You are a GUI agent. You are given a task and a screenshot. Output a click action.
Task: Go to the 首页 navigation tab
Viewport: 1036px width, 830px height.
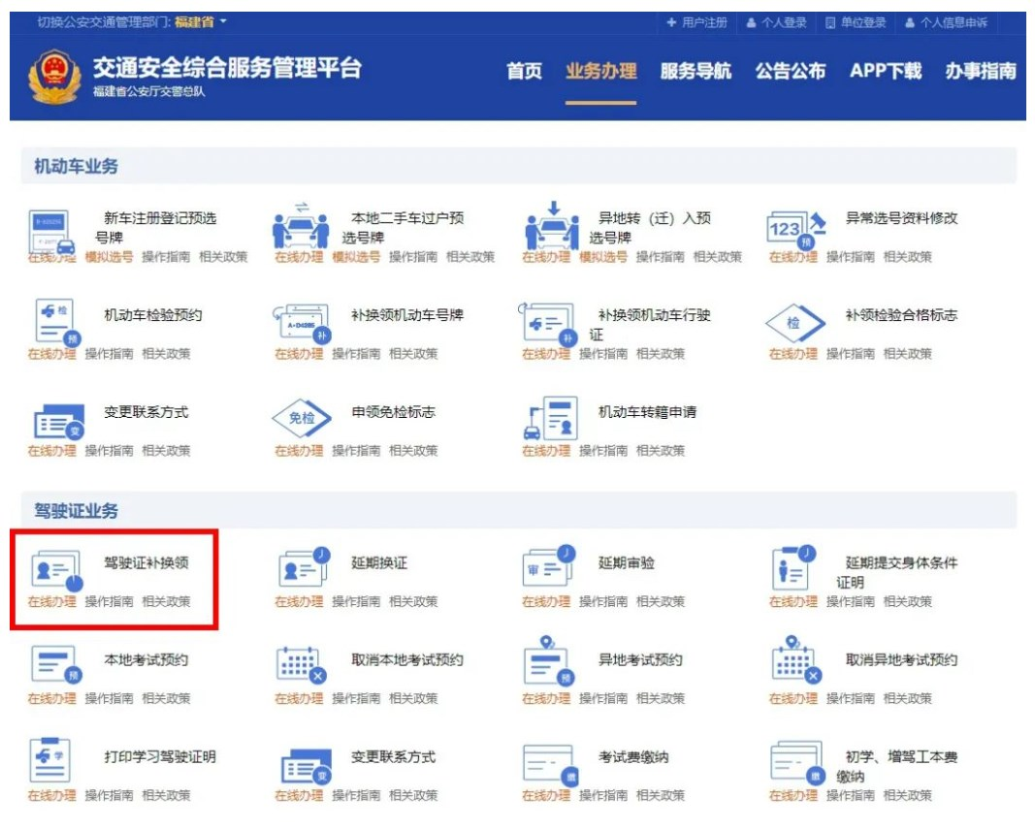click(524, 71)
